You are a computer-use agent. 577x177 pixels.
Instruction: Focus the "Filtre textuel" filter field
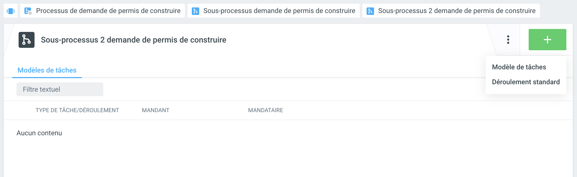60,89
